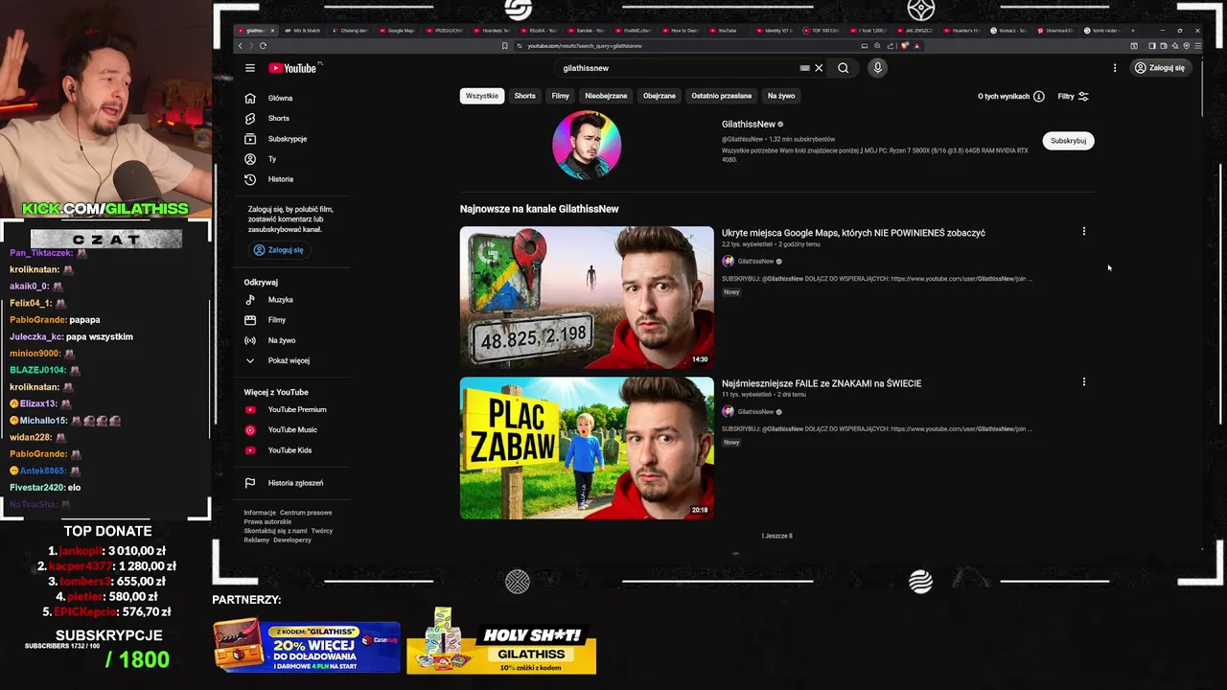Open the O tych wynikach info

coord(1009,97)
